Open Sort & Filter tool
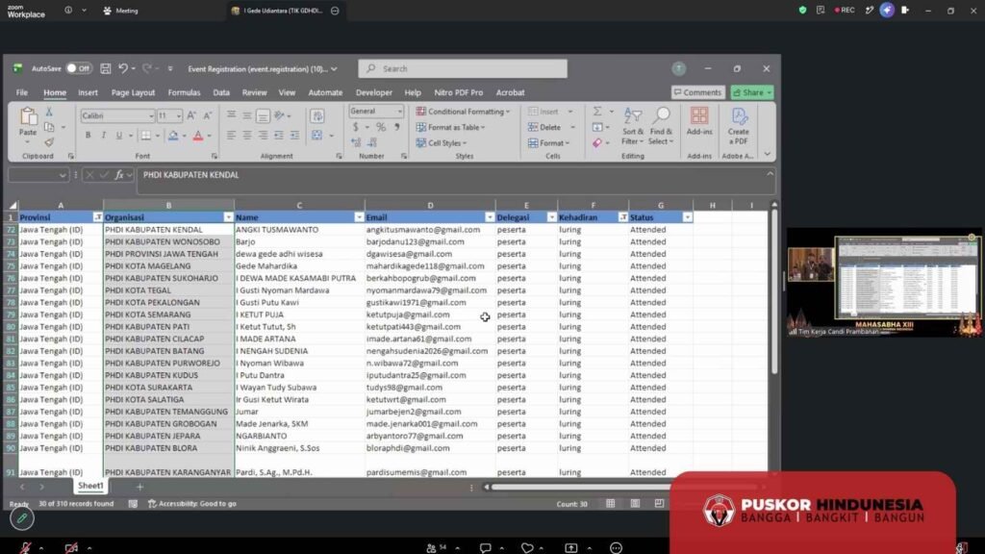The width and height of the screenshot is (985, 554). (x=633, y=126)
